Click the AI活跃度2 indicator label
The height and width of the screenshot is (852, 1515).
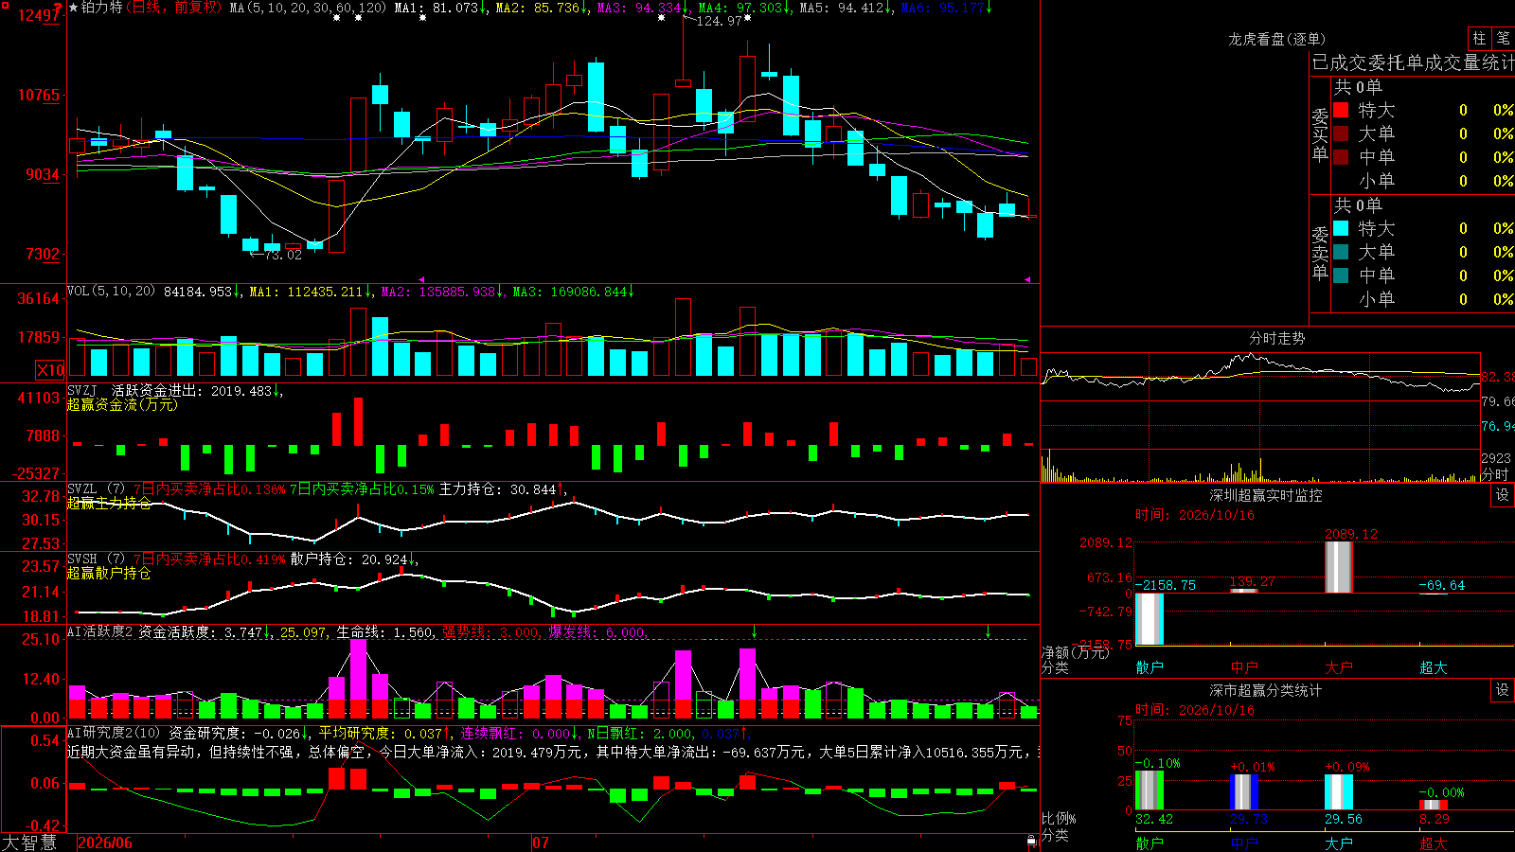click(x=100, y=631)
